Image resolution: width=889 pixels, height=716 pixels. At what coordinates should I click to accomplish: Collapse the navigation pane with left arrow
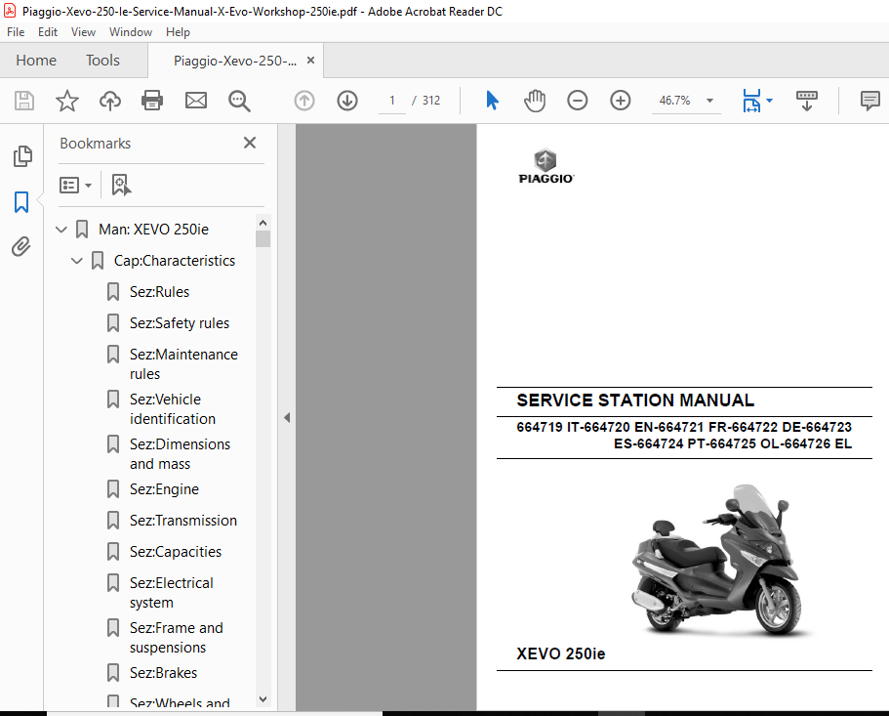coord(287,417)
